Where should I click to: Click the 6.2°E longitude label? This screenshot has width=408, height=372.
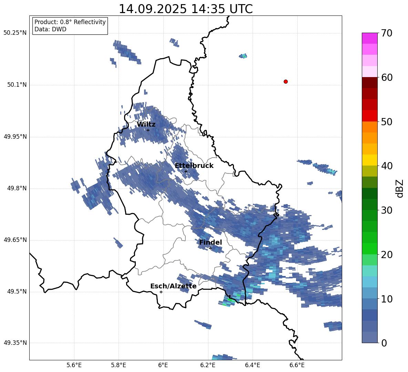208,365
